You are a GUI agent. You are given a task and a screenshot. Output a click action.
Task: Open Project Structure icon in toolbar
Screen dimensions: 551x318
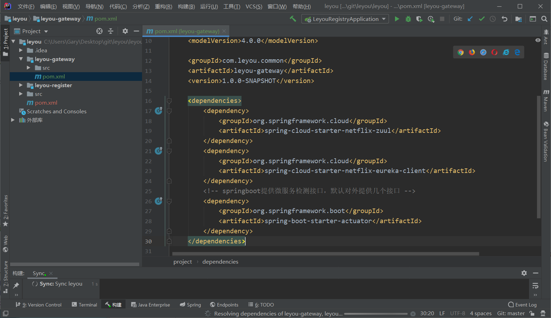point(519,19)
